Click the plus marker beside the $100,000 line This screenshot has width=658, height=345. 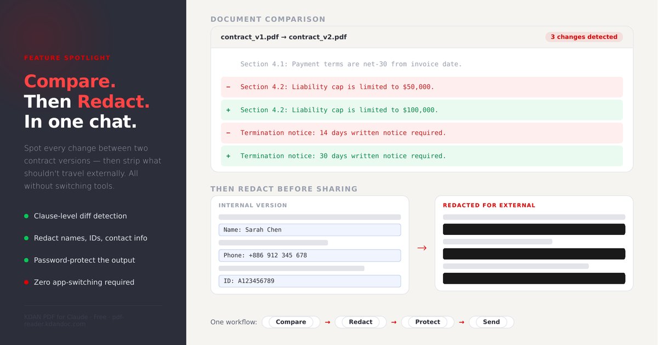[x=228, y=110]
